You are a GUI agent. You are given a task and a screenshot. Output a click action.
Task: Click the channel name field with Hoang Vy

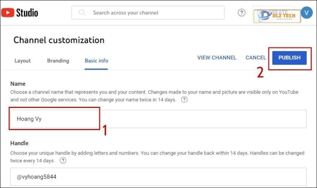pyautogui.click(x=158, y=119)
